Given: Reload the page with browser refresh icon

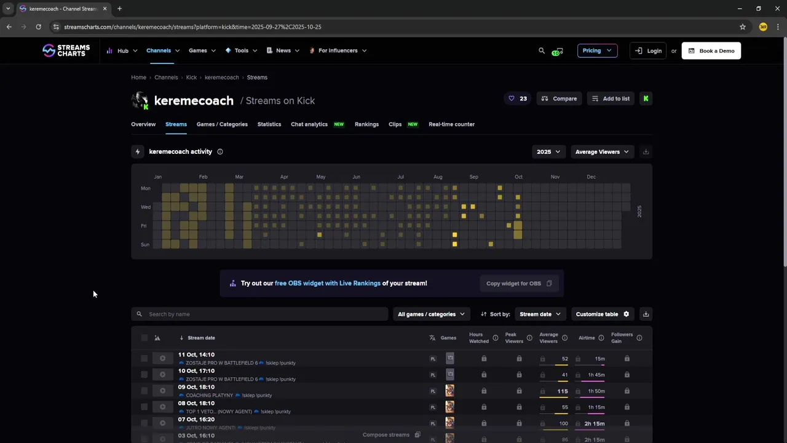Looking at the screenshot, I should click(38, 27).
